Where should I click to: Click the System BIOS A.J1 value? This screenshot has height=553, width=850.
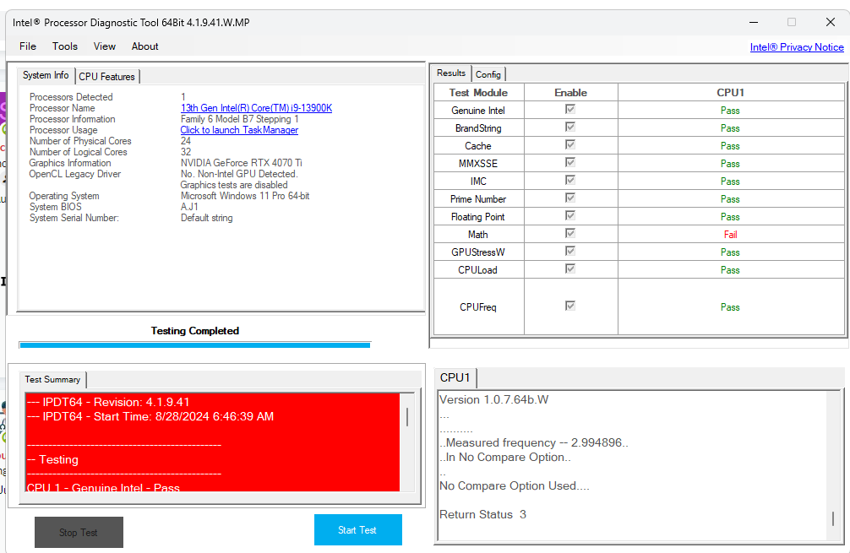(190, 207)
